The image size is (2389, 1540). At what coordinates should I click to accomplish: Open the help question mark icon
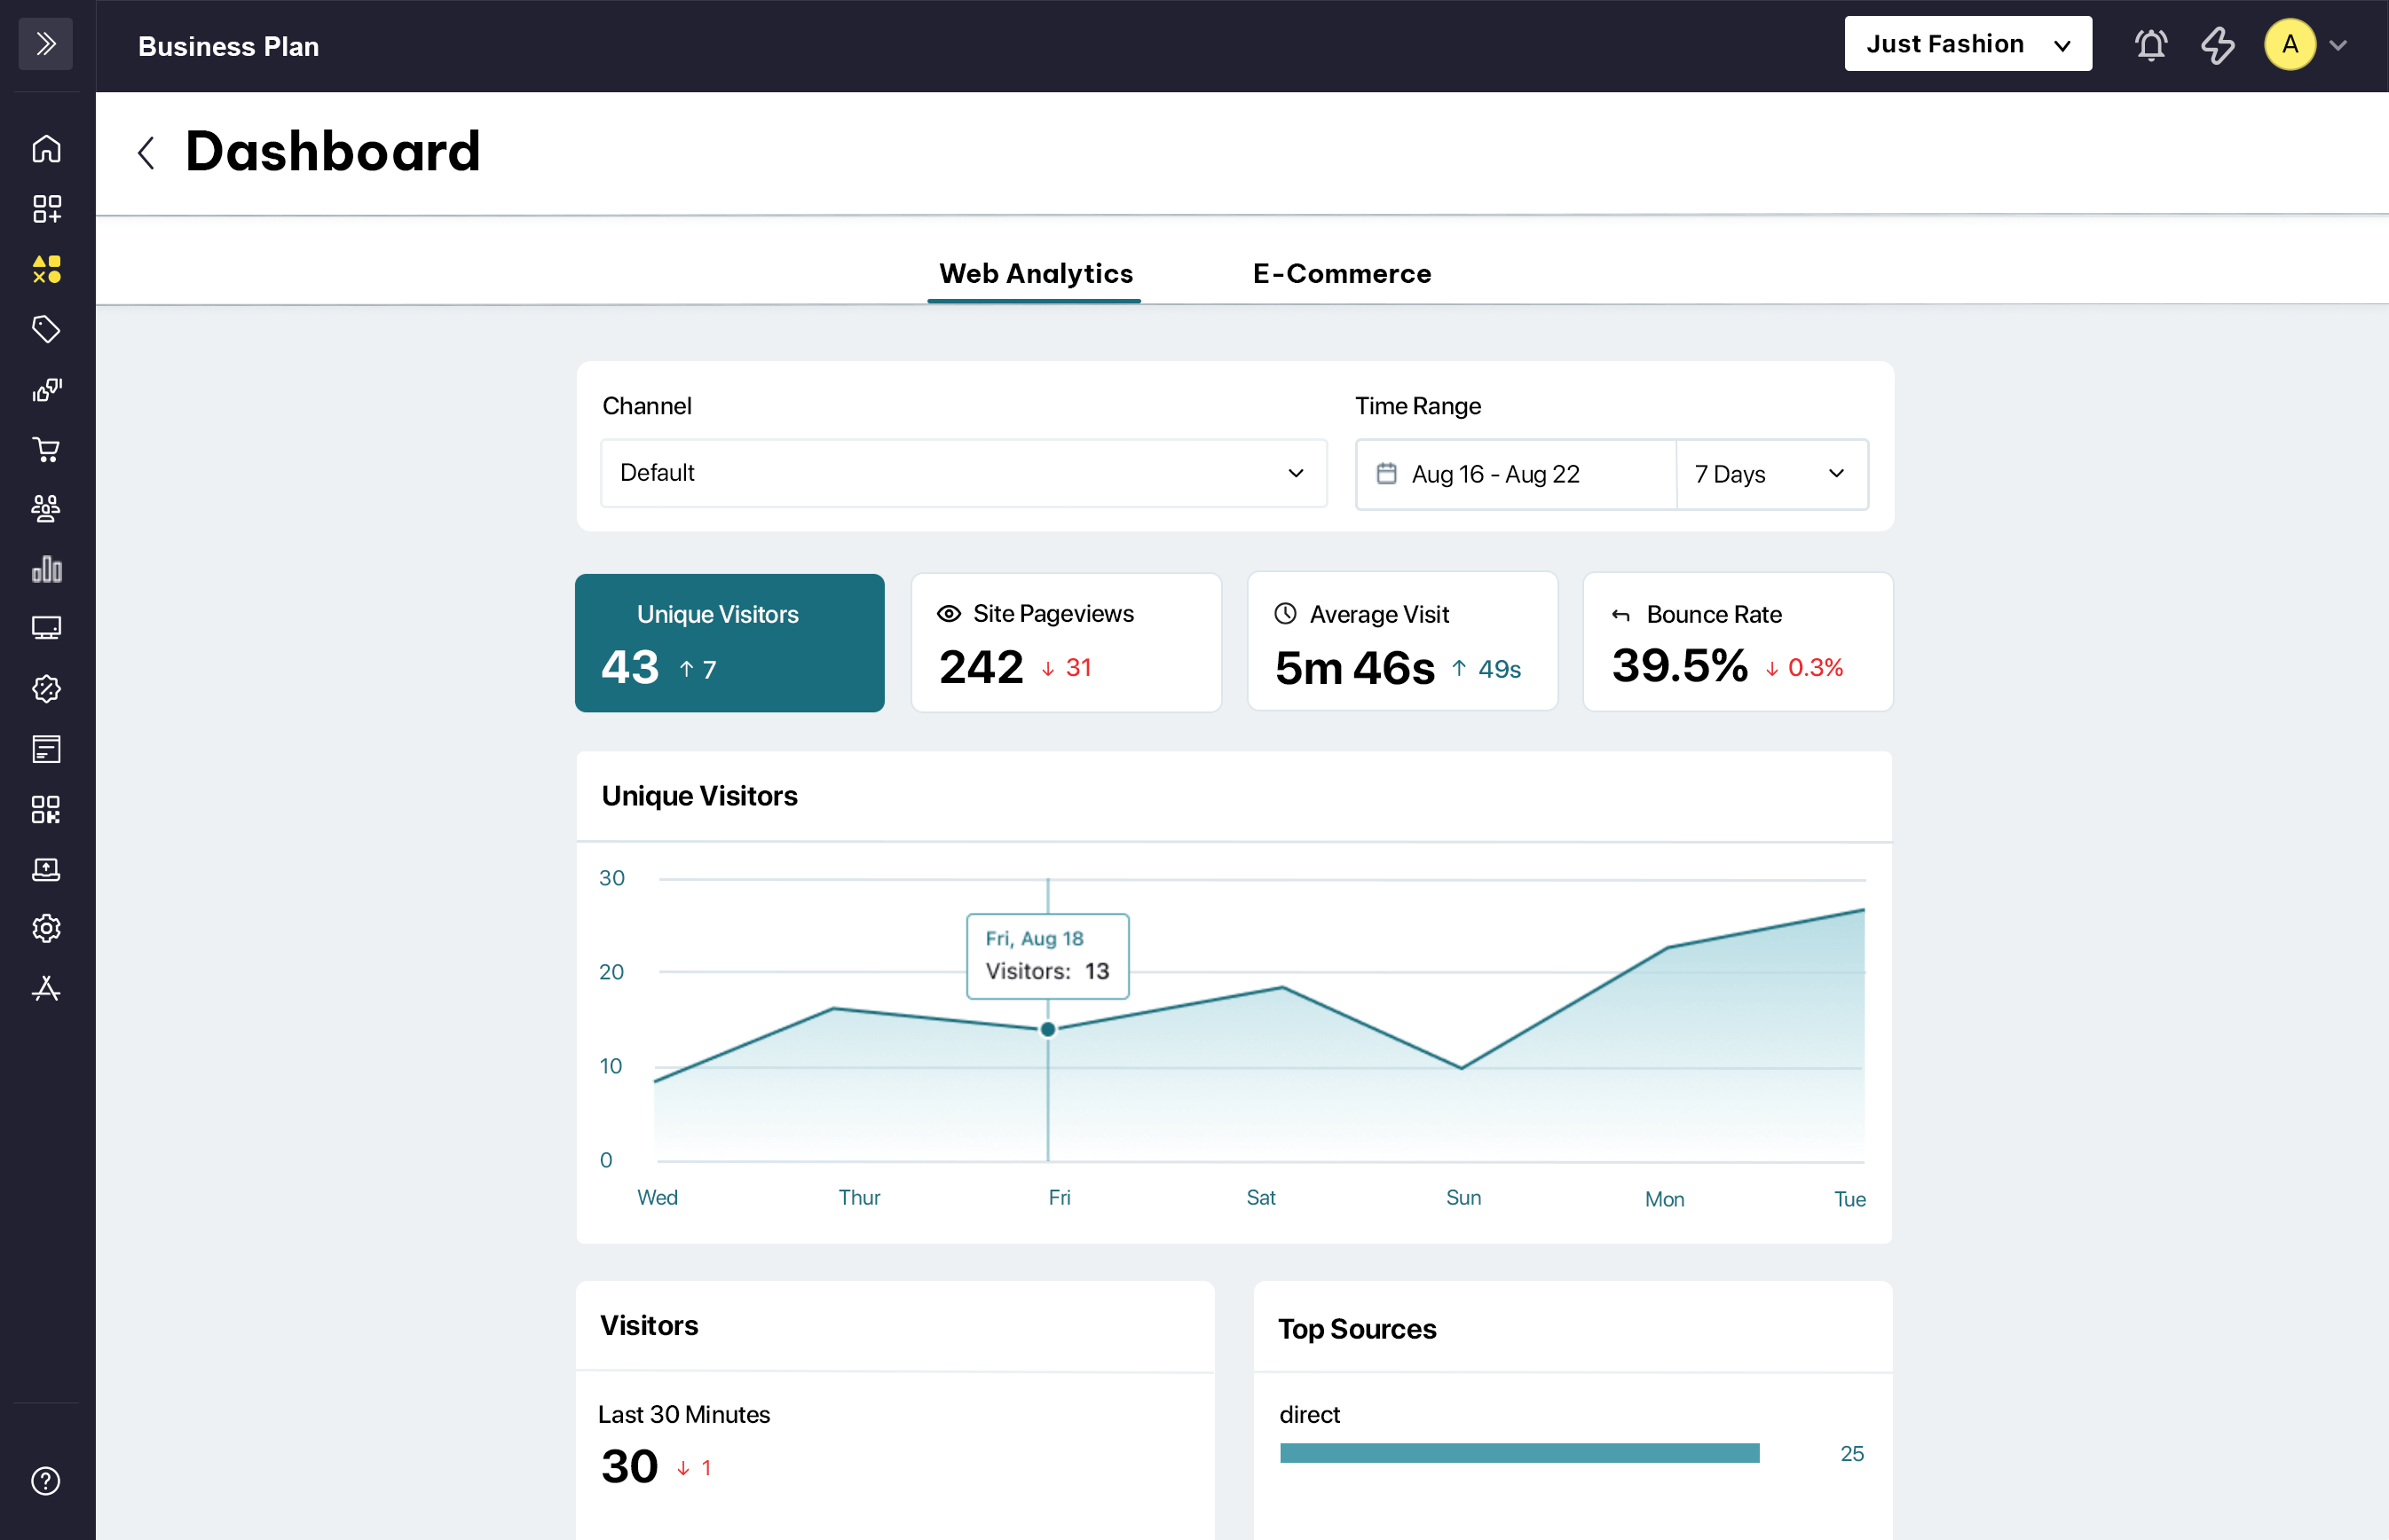click(x=46, y=1481)
